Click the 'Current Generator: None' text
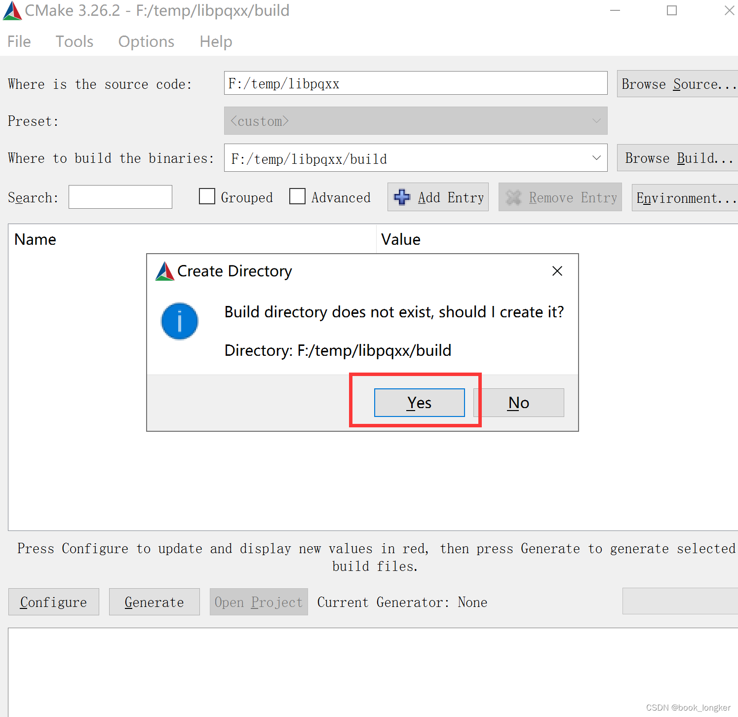 click(402, 603)
